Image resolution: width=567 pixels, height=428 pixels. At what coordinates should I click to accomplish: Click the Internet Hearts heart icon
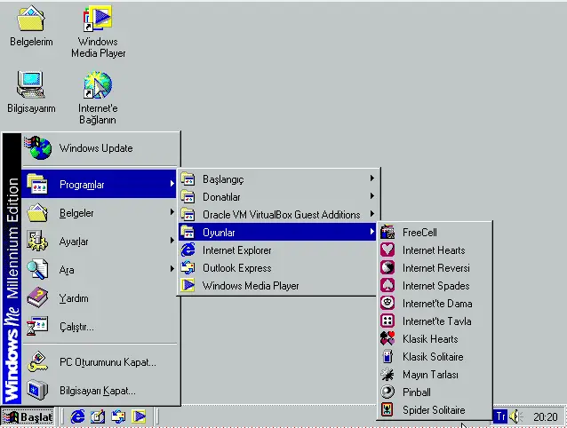pos(387,250)
